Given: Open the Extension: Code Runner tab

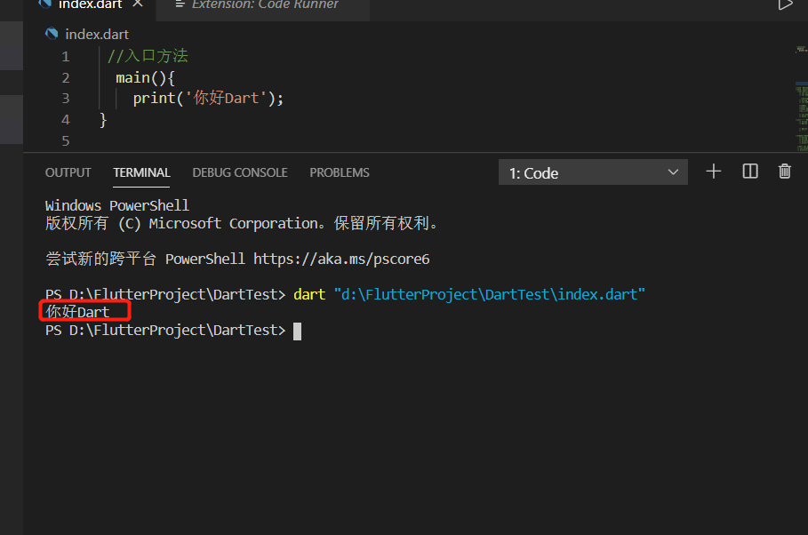Looking at the screenshot, I should tap(265, 4).
